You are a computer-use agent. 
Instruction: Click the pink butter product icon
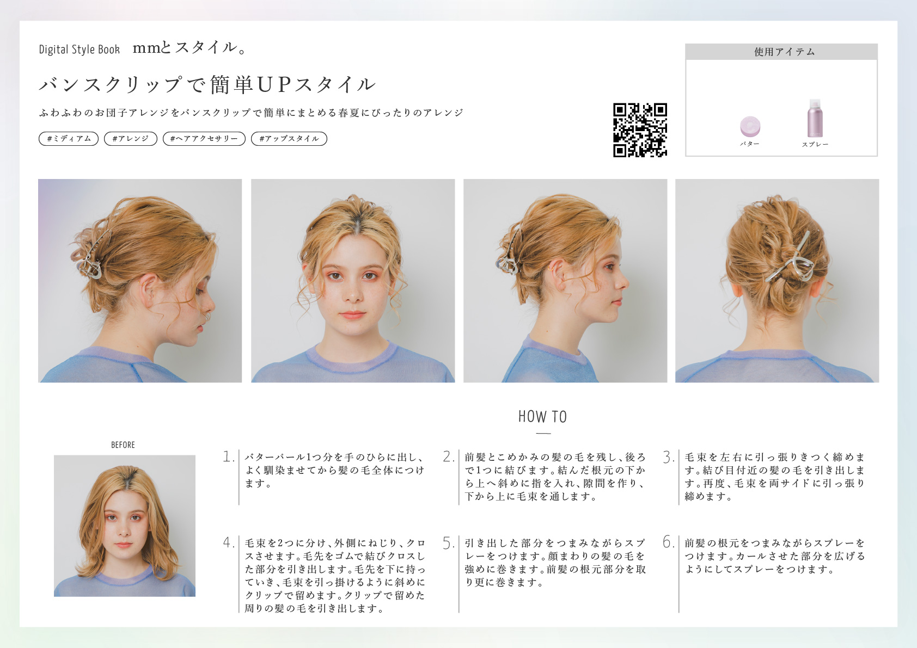click(x=750, y=127)
